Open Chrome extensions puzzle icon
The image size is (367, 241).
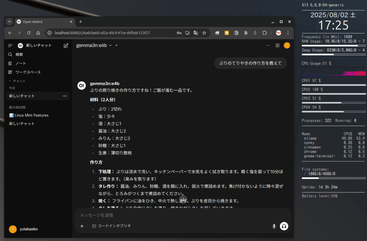(x=264, y=33)
